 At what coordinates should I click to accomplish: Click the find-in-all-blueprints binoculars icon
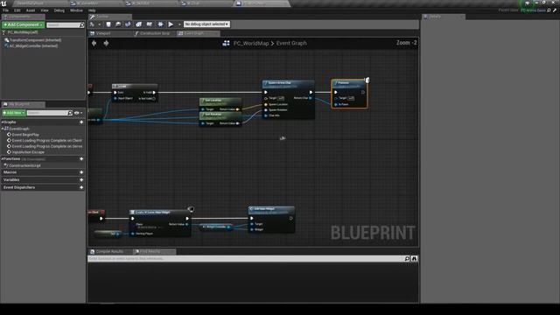click(414, 259)
